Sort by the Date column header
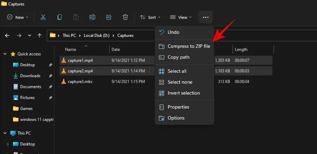Viewport: 317px width, 154px height. point(116,49)
